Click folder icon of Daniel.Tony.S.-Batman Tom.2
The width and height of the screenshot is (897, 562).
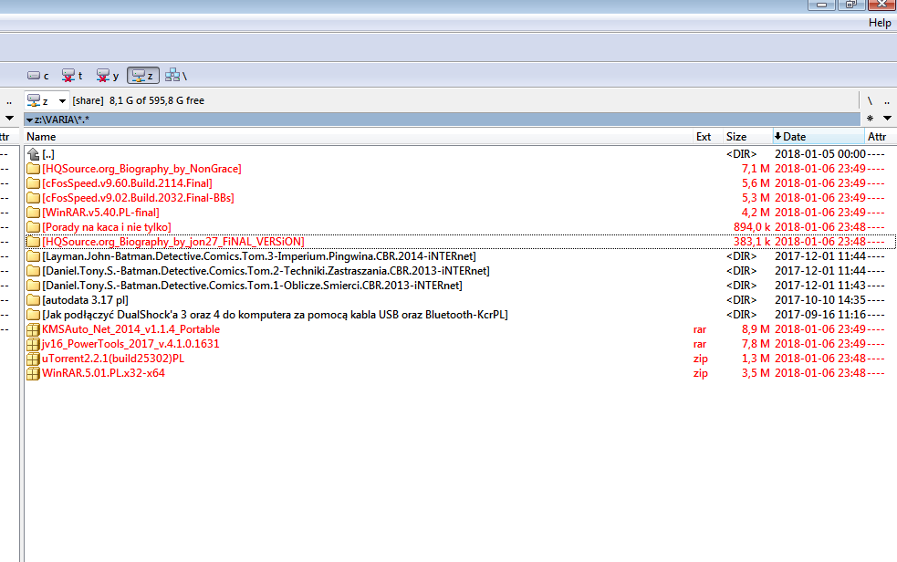pyautogui.click(x=33, y=271)
